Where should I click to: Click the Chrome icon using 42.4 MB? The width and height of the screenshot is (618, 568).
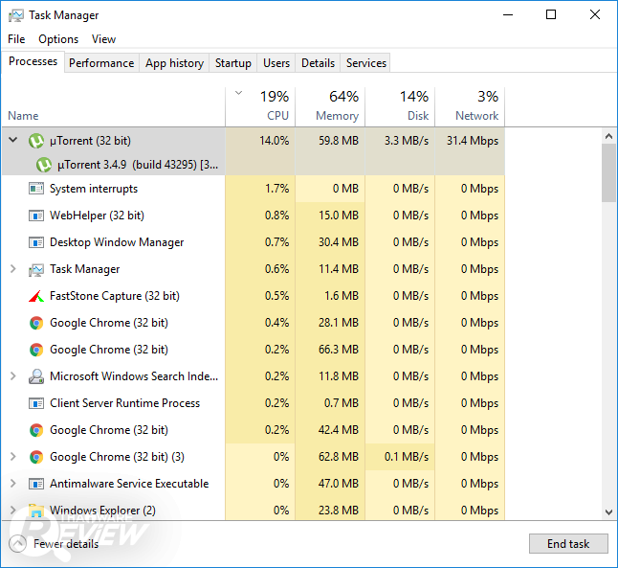click(x=36, y=430)
